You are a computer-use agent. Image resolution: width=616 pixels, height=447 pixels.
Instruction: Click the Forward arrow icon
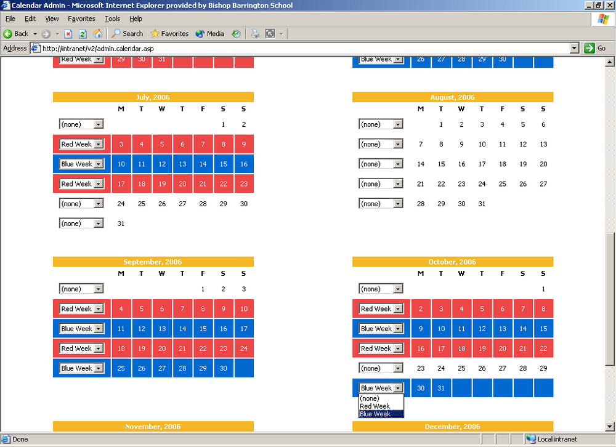pos(46,34)
